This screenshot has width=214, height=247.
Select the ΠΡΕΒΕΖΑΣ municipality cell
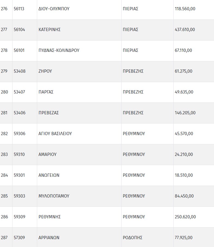pos(49,113)
